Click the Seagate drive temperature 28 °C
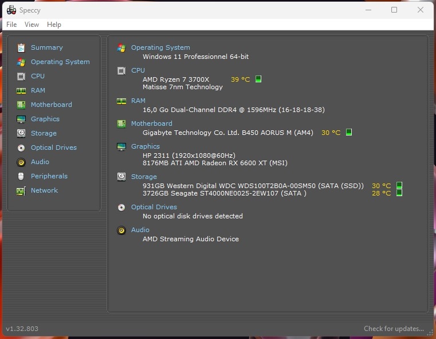Screen dimensions: 436x339 381,193
